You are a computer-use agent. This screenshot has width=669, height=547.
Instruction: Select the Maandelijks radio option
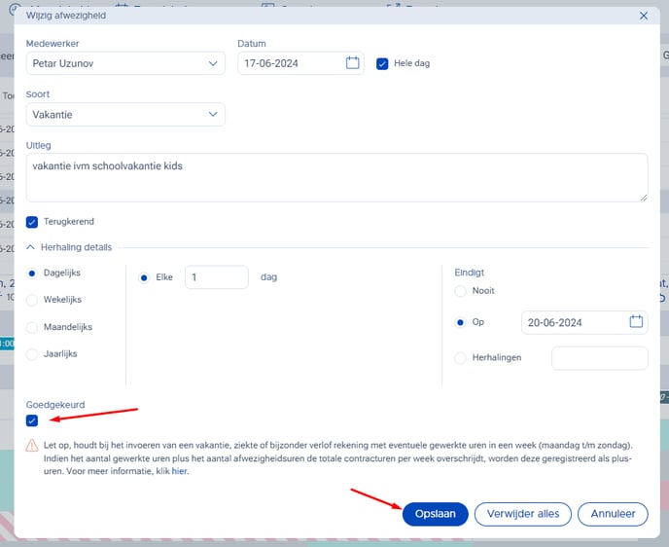(x=32, y=327)
